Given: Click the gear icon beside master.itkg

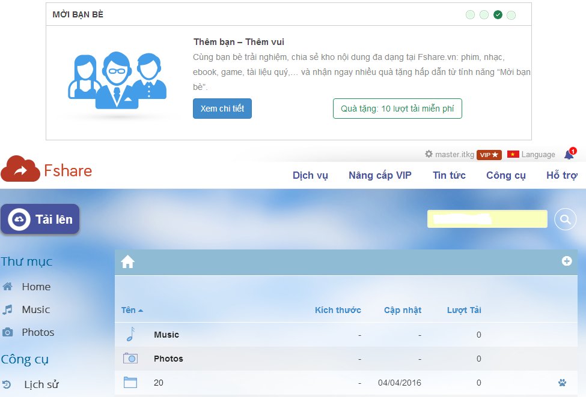Looking at the screenshot, I should [429, 154].
